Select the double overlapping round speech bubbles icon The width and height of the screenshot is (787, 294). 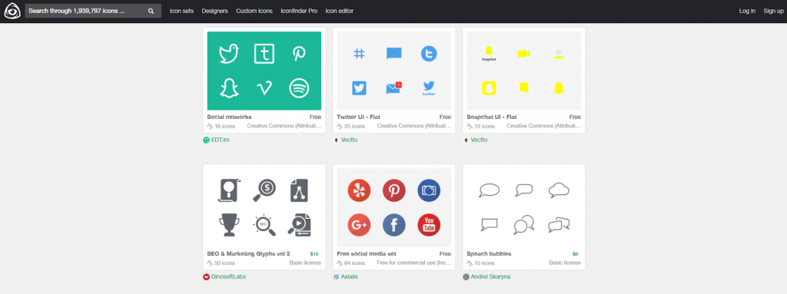(524, 225)
